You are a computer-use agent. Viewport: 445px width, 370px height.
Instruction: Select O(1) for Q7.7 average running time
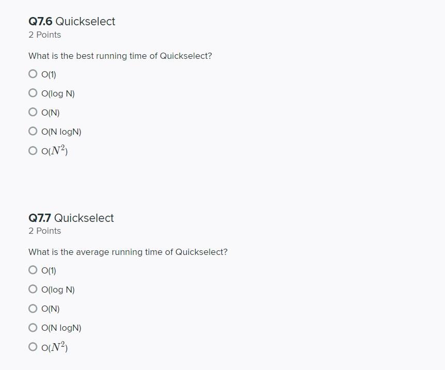point(33,270)
